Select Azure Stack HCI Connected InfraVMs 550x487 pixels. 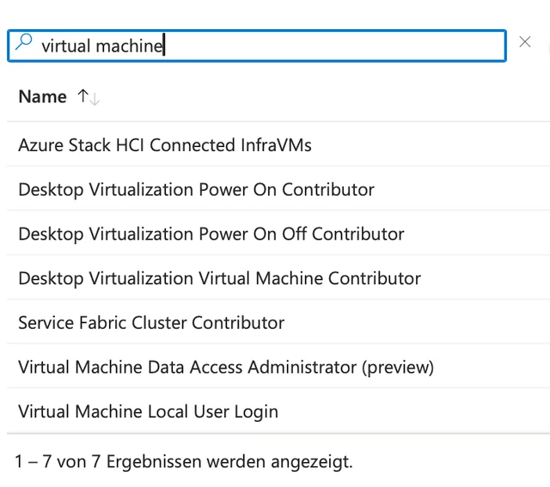coord(165,145)
